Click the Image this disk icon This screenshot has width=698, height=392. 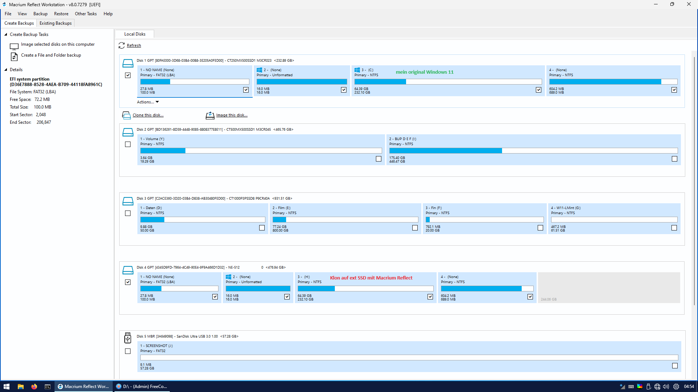pyautogui.click(x=210, y=115)
